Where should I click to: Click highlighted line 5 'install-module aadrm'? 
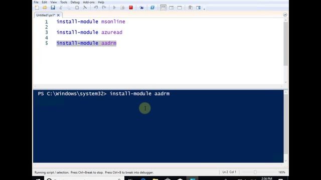[86, 43]
